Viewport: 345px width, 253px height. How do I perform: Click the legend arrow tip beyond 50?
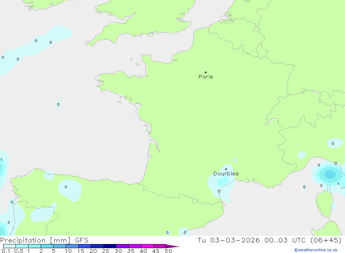pos(172,246)
